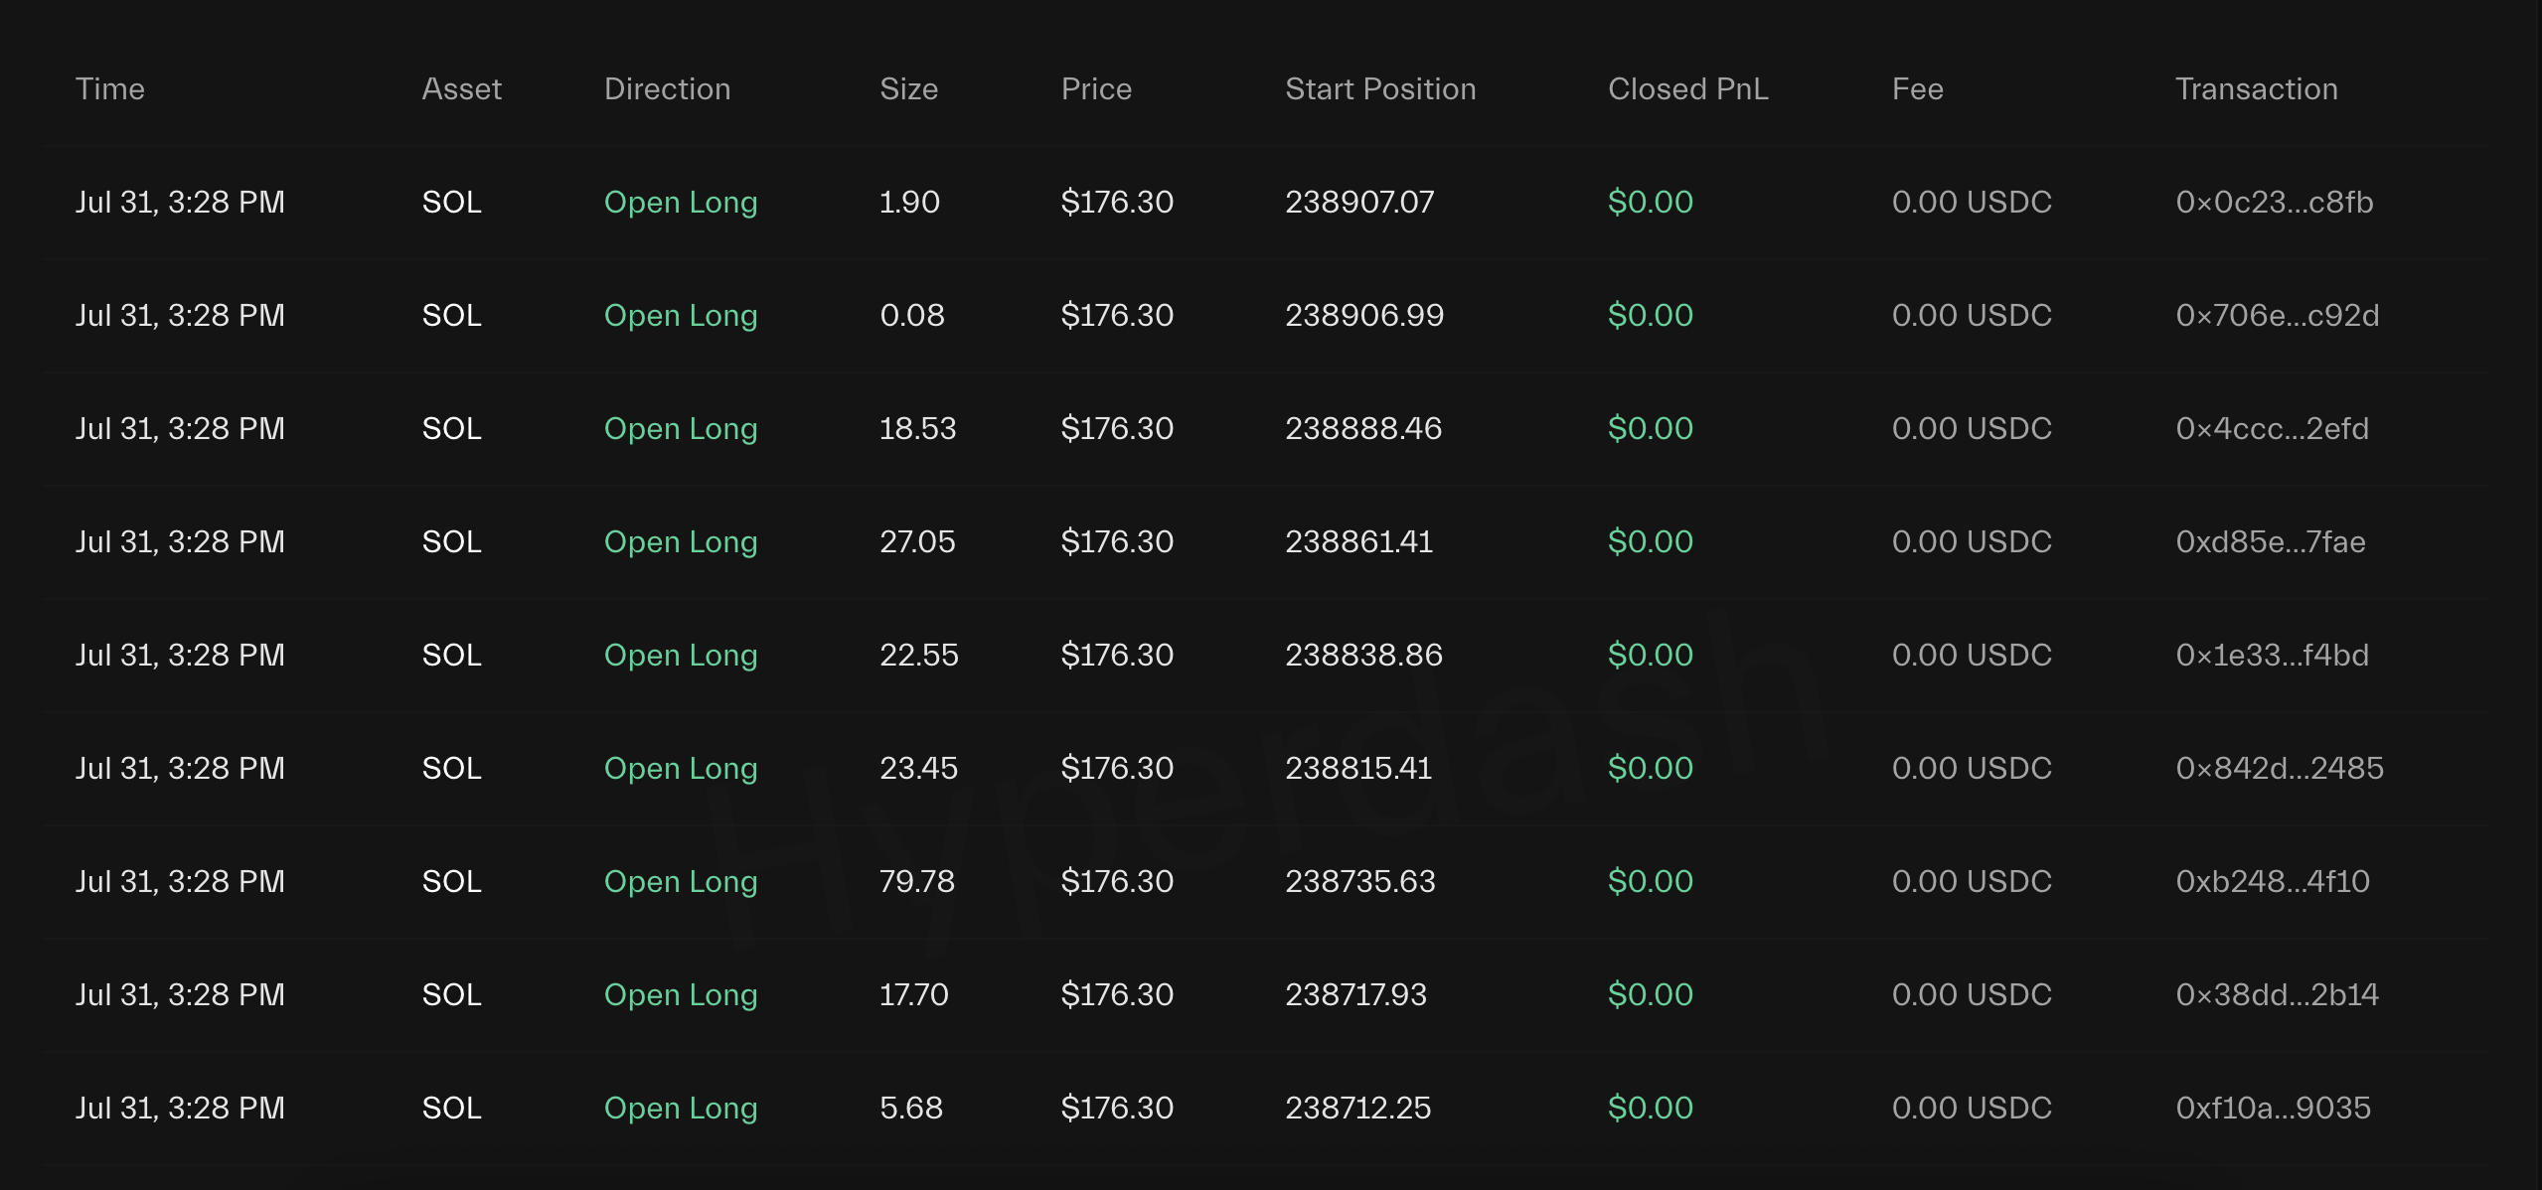This screenshot has width=2542, height=1190.
Task: Click the Start Position column header
Action: click(x=1380, y=88)
